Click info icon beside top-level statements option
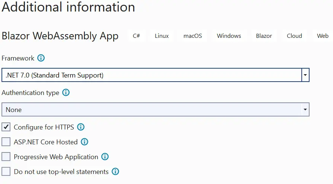333x184 pixels. (x=115, y=171)
